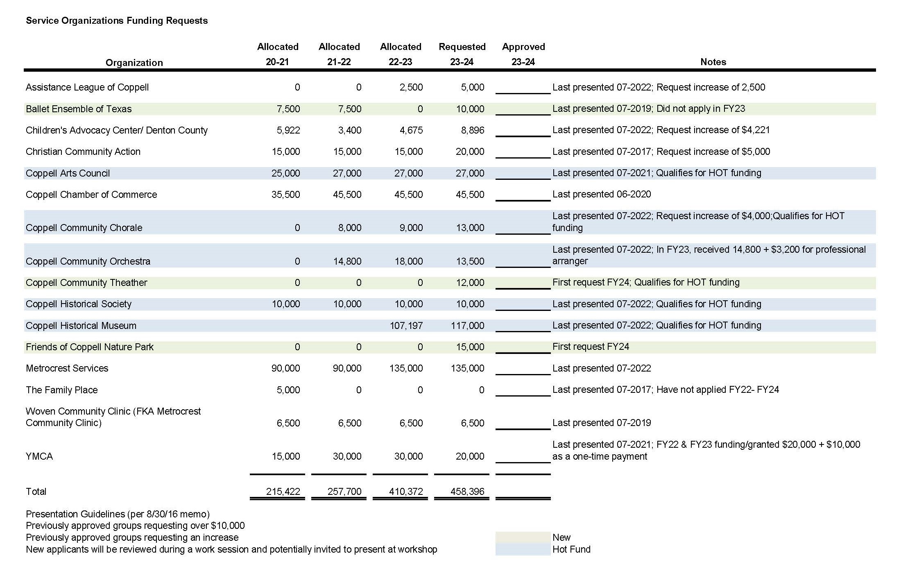
Task: Click "Coppell Arts Council" row label
Action: click(68, 173)
